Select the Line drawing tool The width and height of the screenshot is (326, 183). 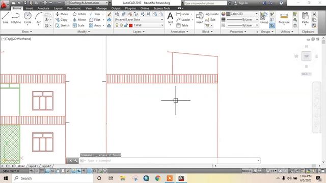click(6, 18)
